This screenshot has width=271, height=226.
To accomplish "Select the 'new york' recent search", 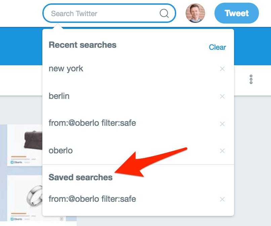I will click(x=66, y=69).
